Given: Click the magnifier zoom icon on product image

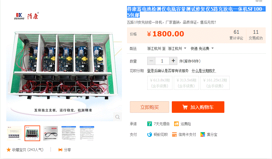Looking at the screenshot, I should (x=118, y=117).
